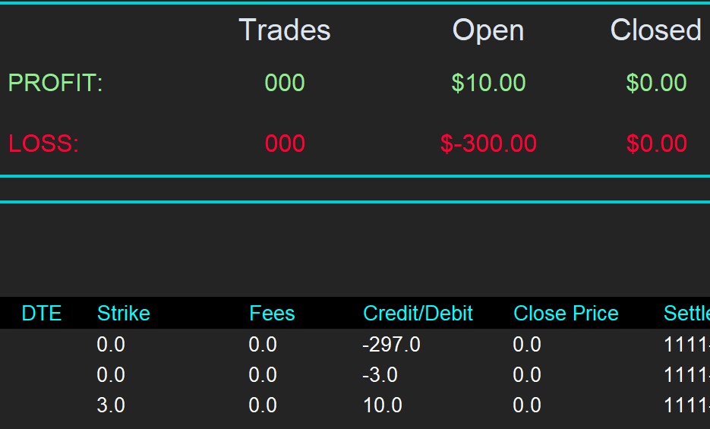The image size is (710, 429).
Task: Click the green closed profit $0.00 value
Action: (656, 83)
